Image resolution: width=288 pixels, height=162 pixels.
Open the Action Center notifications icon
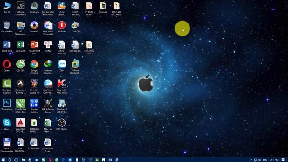[283, 160]
